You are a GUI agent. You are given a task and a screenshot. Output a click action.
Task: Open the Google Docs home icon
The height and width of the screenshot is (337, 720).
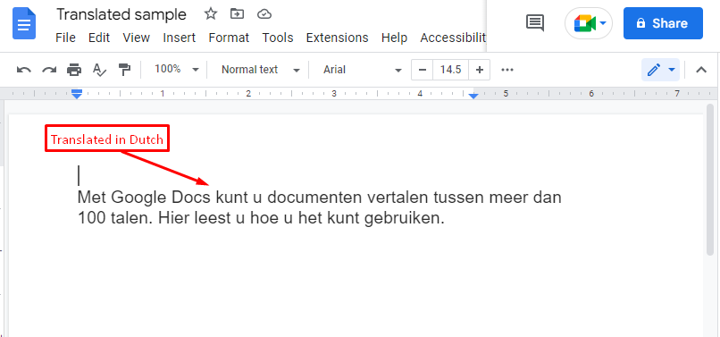click(24, 24)
